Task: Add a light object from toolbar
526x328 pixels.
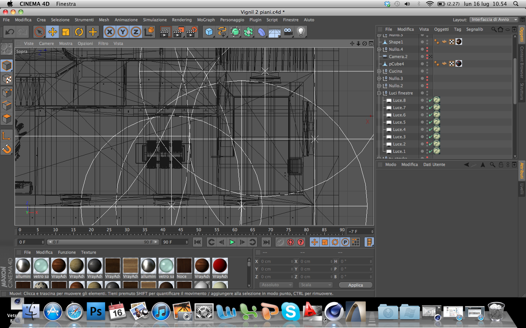Action: point(301,32)
